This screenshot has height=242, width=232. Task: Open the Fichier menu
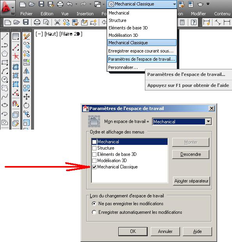pyautogui.click(x=26, y=14)
